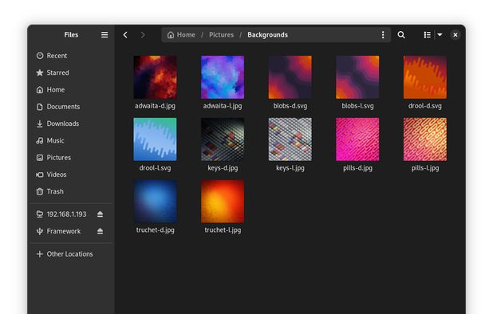This screenshot has height=314, width=493.
Task: Click Home in the path bar
Action: [x=181, y=35]
